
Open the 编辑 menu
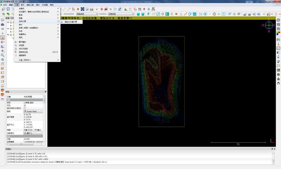[11, 5]
